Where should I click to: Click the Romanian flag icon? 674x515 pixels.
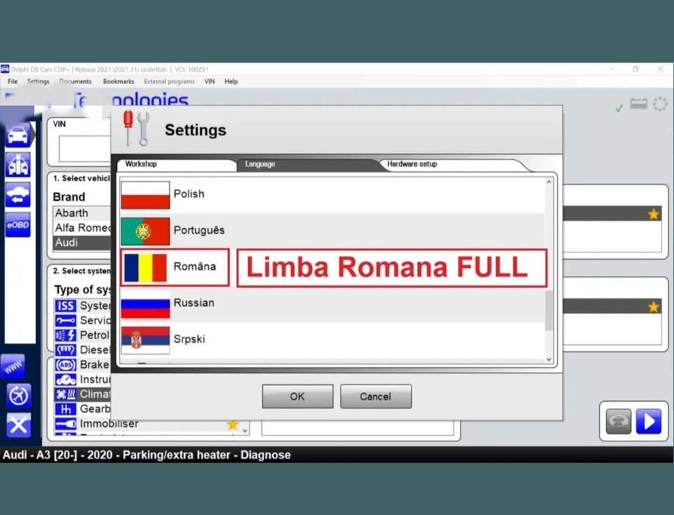tap(145, 267)
